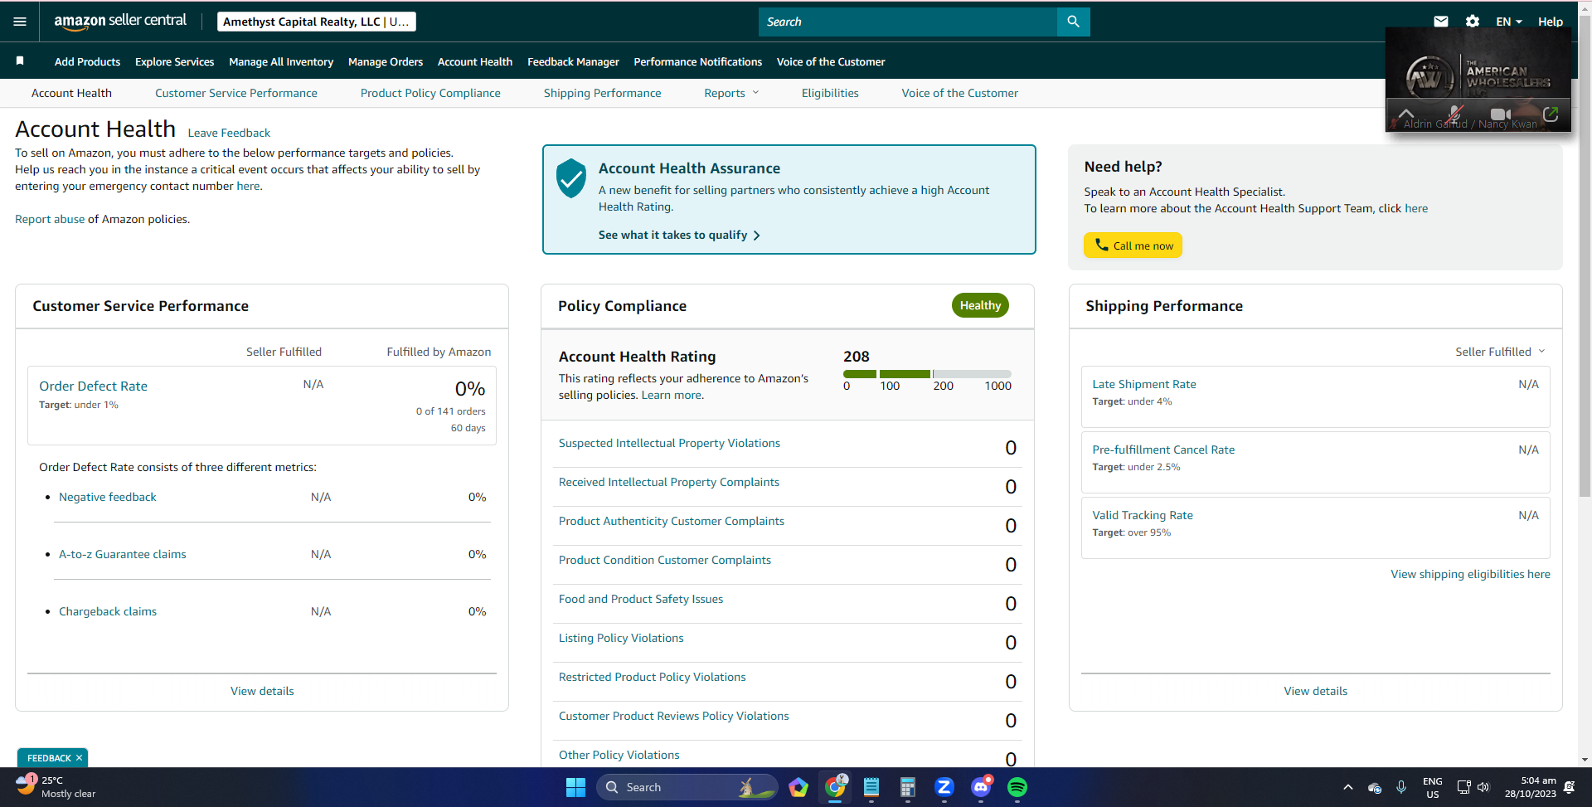Click the Amazon Seller Central logo

pos(120,22)
